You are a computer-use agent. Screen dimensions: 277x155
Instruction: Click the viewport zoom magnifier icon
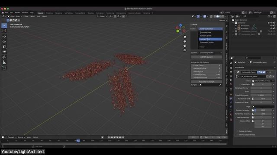185,37
